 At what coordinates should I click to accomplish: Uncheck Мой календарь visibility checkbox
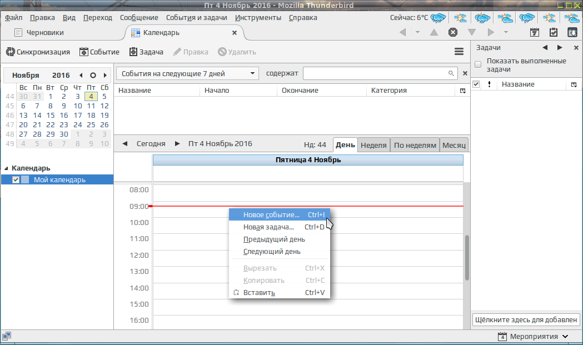point(16,179)
